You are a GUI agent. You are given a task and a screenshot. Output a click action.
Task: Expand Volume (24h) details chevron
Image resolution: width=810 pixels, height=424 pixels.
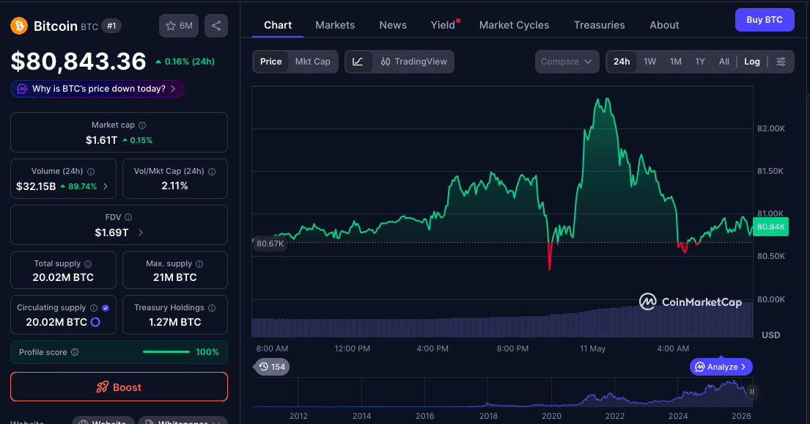click(106, 186)
